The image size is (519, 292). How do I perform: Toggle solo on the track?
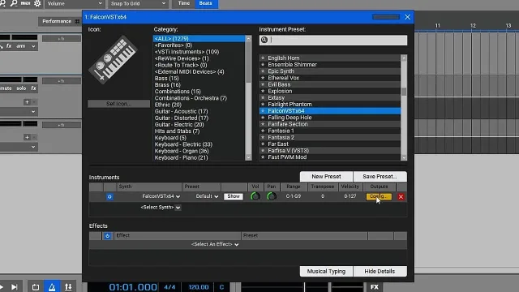(x=21, y=88)
